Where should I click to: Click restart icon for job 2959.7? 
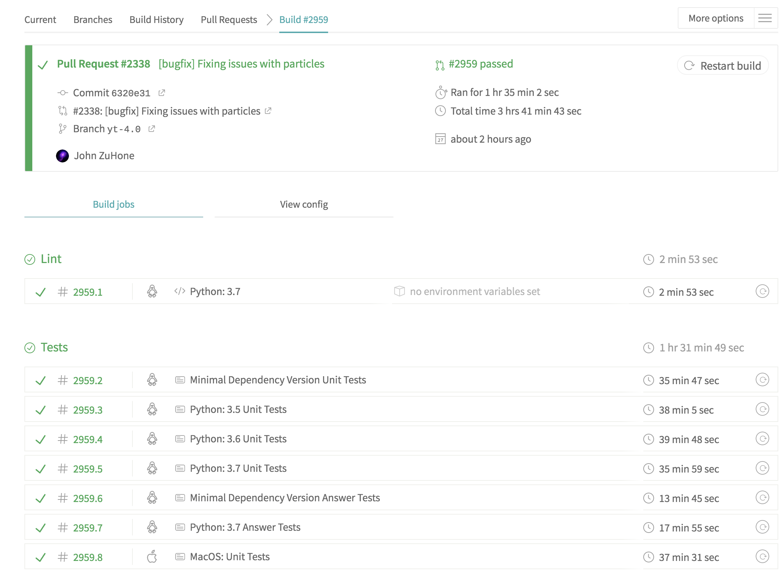pos(762,527)
